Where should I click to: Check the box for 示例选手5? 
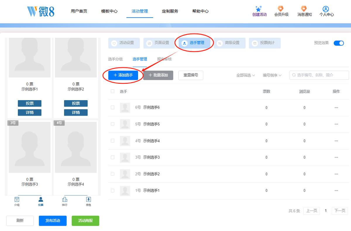(x=113, y=124)
